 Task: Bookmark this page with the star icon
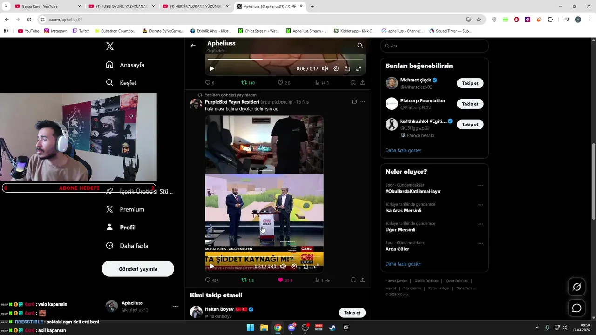click(x=479, y=20)
